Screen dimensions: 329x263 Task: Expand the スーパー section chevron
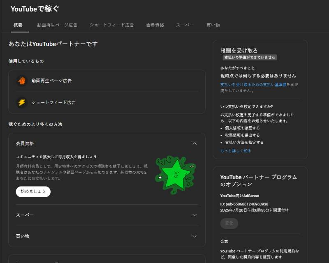pyautogui.click(x=195, y=215)
